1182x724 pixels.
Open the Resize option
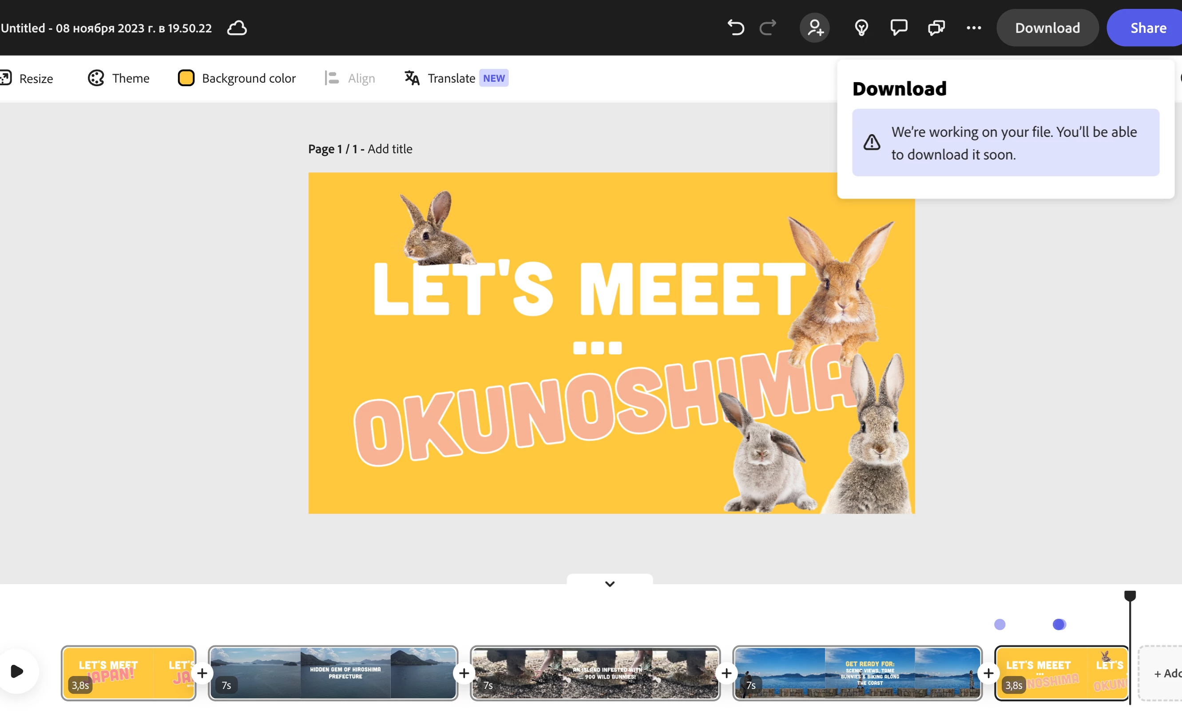[28, 78]
